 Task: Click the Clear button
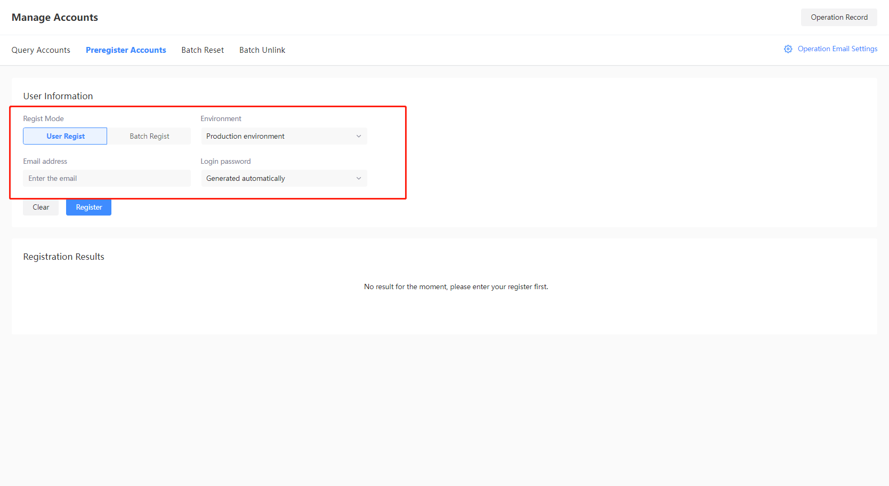[41, 207]
